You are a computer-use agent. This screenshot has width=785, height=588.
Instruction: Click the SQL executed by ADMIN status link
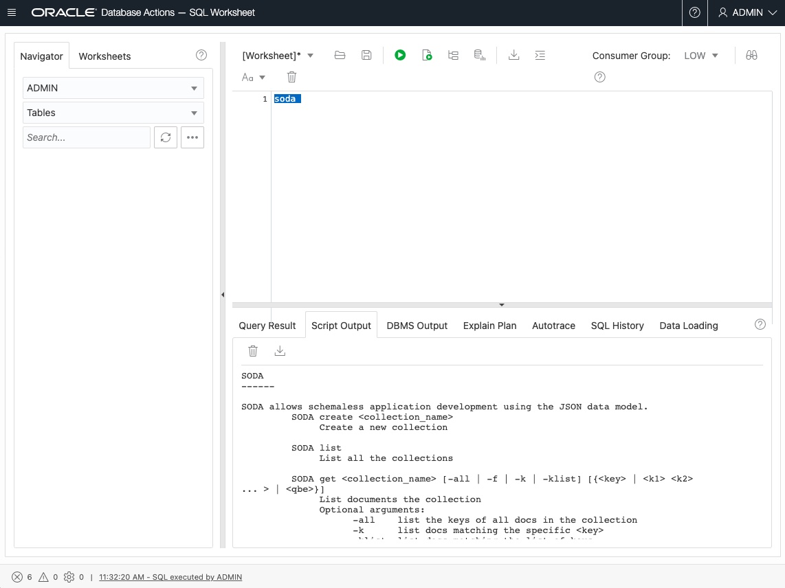coord(170,577)
